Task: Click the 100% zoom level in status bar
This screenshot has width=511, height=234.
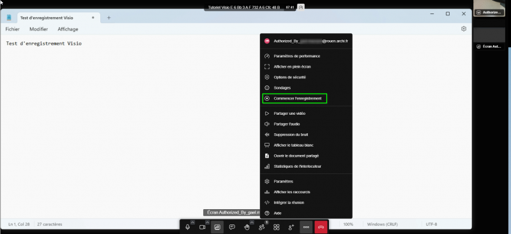Action: (x=348, y=224)
